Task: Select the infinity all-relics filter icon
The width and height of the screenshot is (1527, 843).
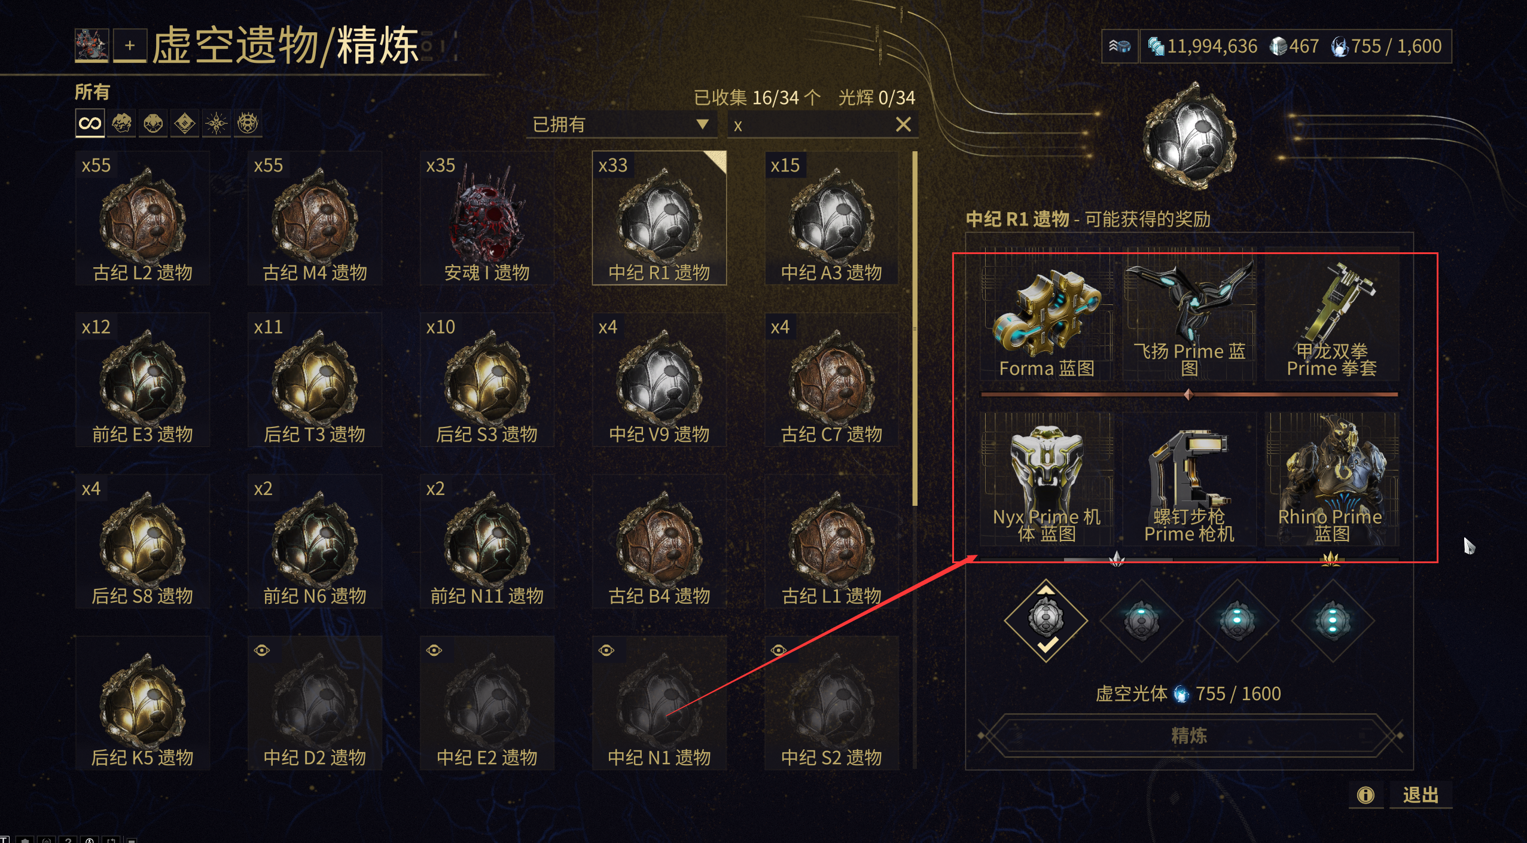Action: [90, 124]
